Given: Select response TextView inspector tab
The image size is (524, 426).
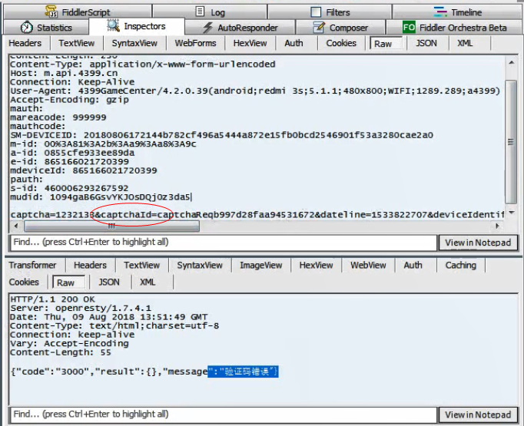Looking at the screenshot, I should [141, 266].
